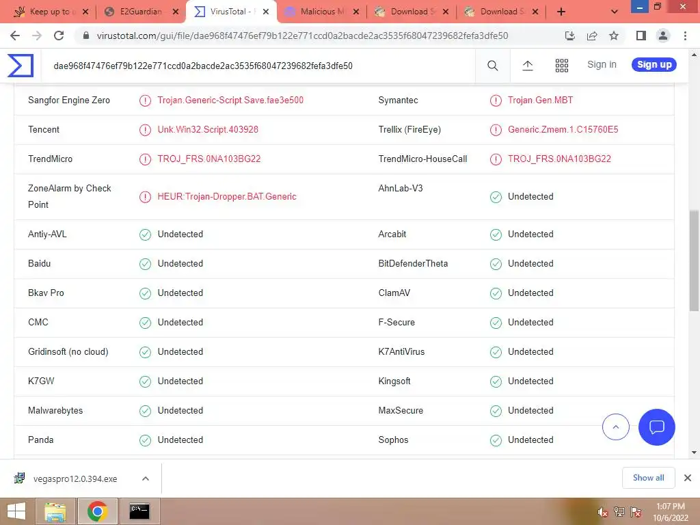Click the vegaspro download file icon
Screen dimensions: 700x525
(x=19, y=479)
